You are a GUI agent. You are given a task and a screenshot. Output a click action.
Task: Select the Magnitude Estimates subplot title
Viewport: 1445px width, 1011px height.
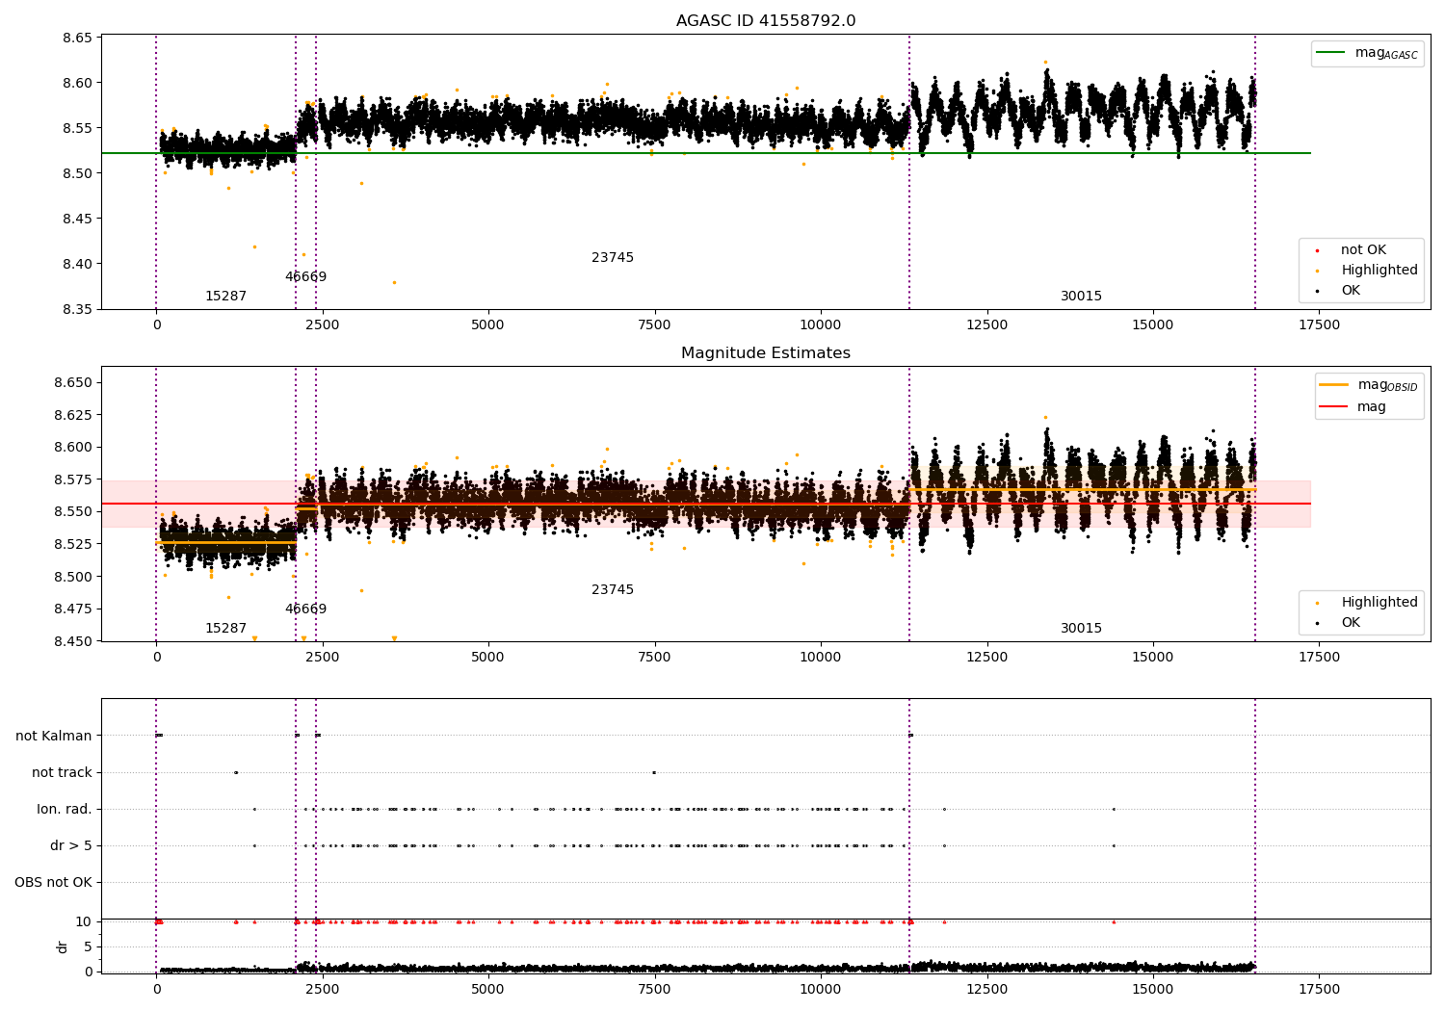click(765, 353)
